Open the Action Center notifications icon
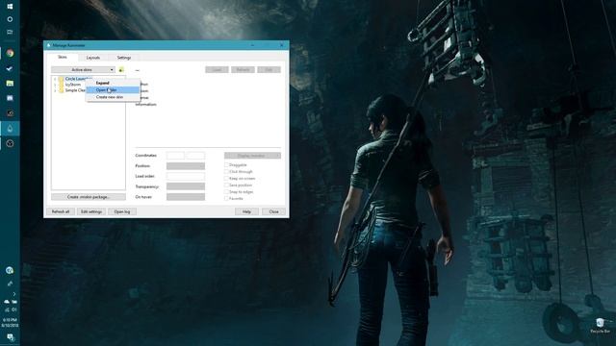616x346 pixels. tap(11, 337)
